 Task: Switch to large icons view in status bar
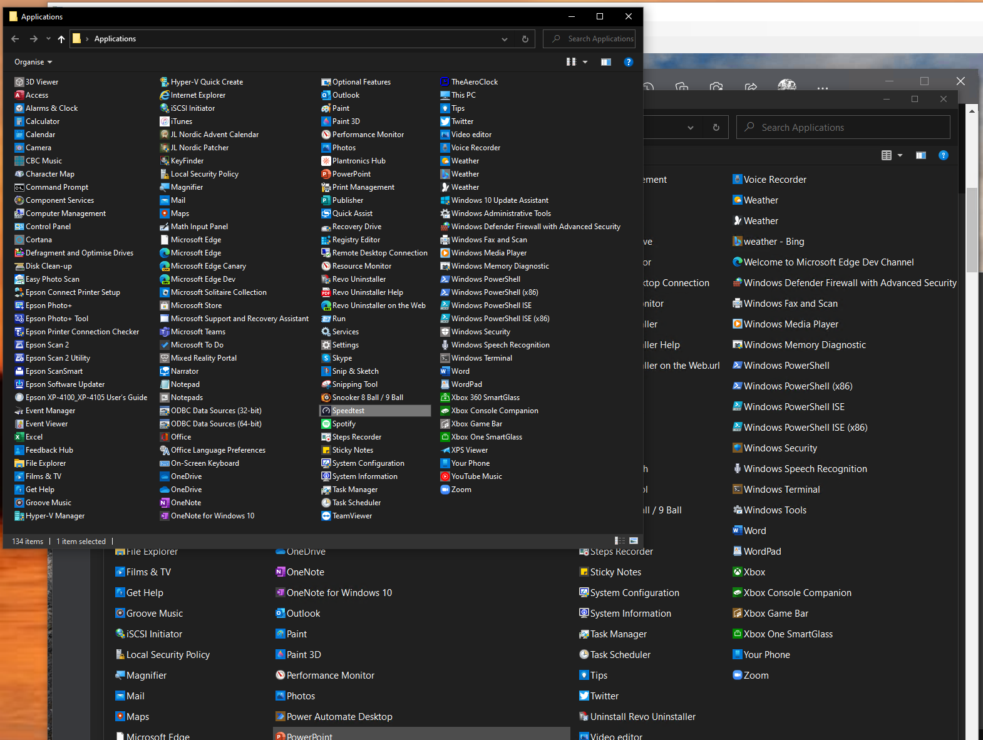(634, 541)
